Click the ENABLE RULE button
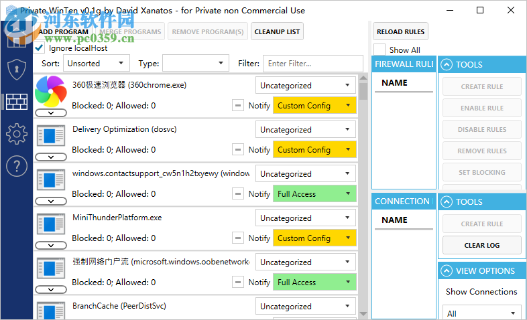 481,108
